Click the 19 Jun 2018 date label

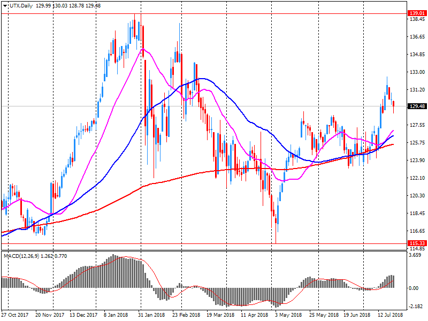point(357,315)
